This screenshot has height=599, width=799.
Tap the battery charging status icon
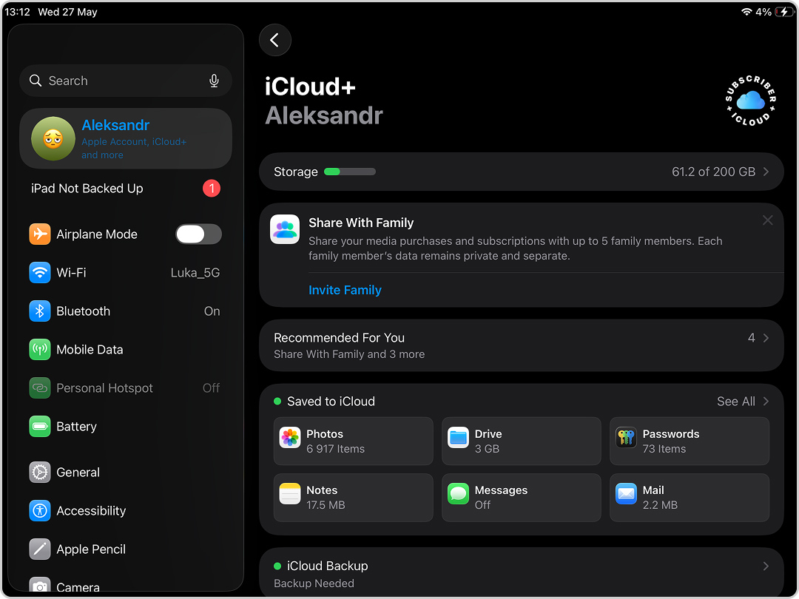coord(783,12)
